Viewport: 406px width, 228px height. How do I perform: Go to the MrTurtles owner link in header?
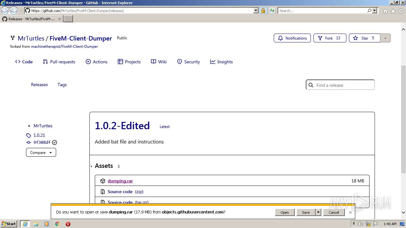click(x=31, y=38)
